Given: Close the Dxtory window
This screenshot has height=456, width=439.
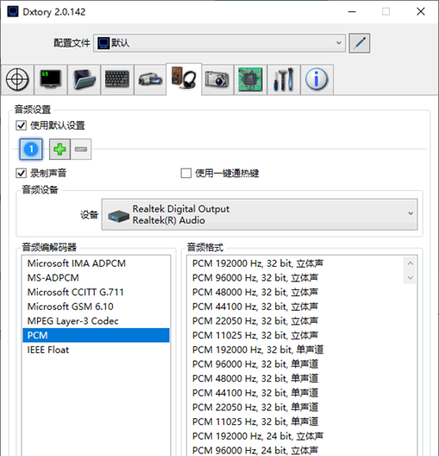Looking at the screenshot, I should coord(421,12).
